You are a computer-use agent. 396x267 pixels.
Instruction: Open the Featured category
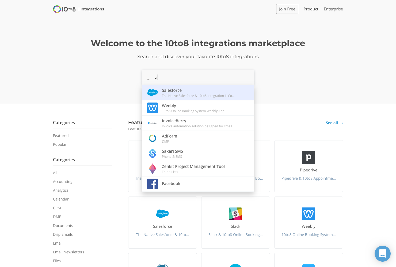[x=61, y=136]
